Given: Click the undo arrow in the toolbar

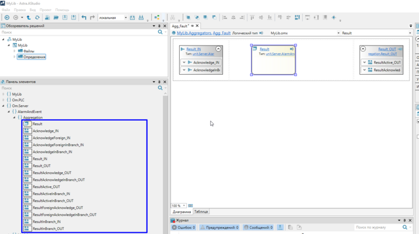Looking at the screenshot, I should [84, 18].
